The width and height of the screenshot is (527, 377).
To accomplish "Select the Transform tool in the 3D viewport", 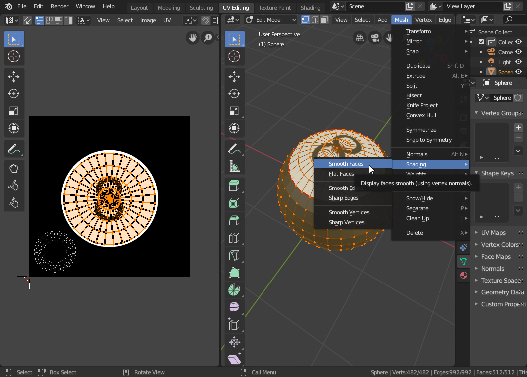I will click(x=234, y=128).
